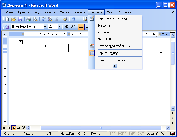Switch to Outline view
This screenshot has width=177, height=137.
[x=19, y=128]
